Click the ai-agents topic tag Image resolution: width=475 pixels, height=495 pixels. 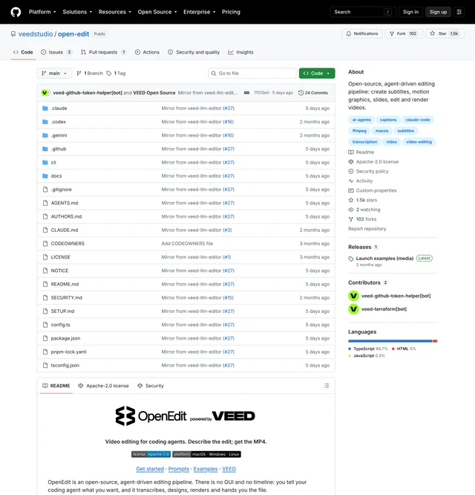point(361,120)
